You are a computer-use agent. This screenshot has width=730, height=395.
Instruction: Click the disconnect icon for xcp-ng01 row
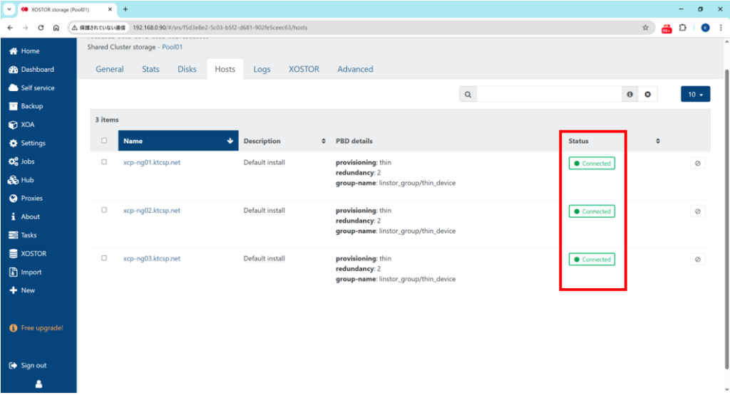[697, 163]
